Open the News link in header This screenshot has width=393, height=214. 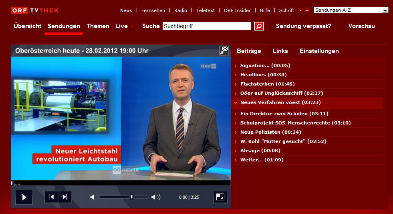[x=126, y=10]
